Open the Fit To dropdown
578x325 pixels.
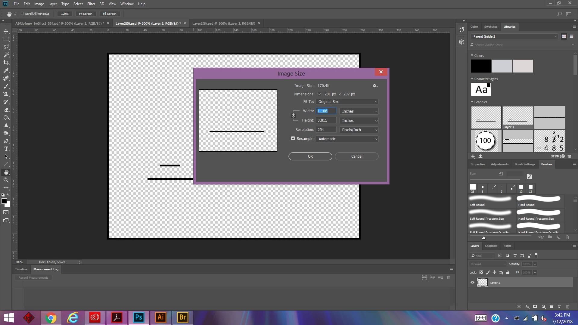[347, 102]
